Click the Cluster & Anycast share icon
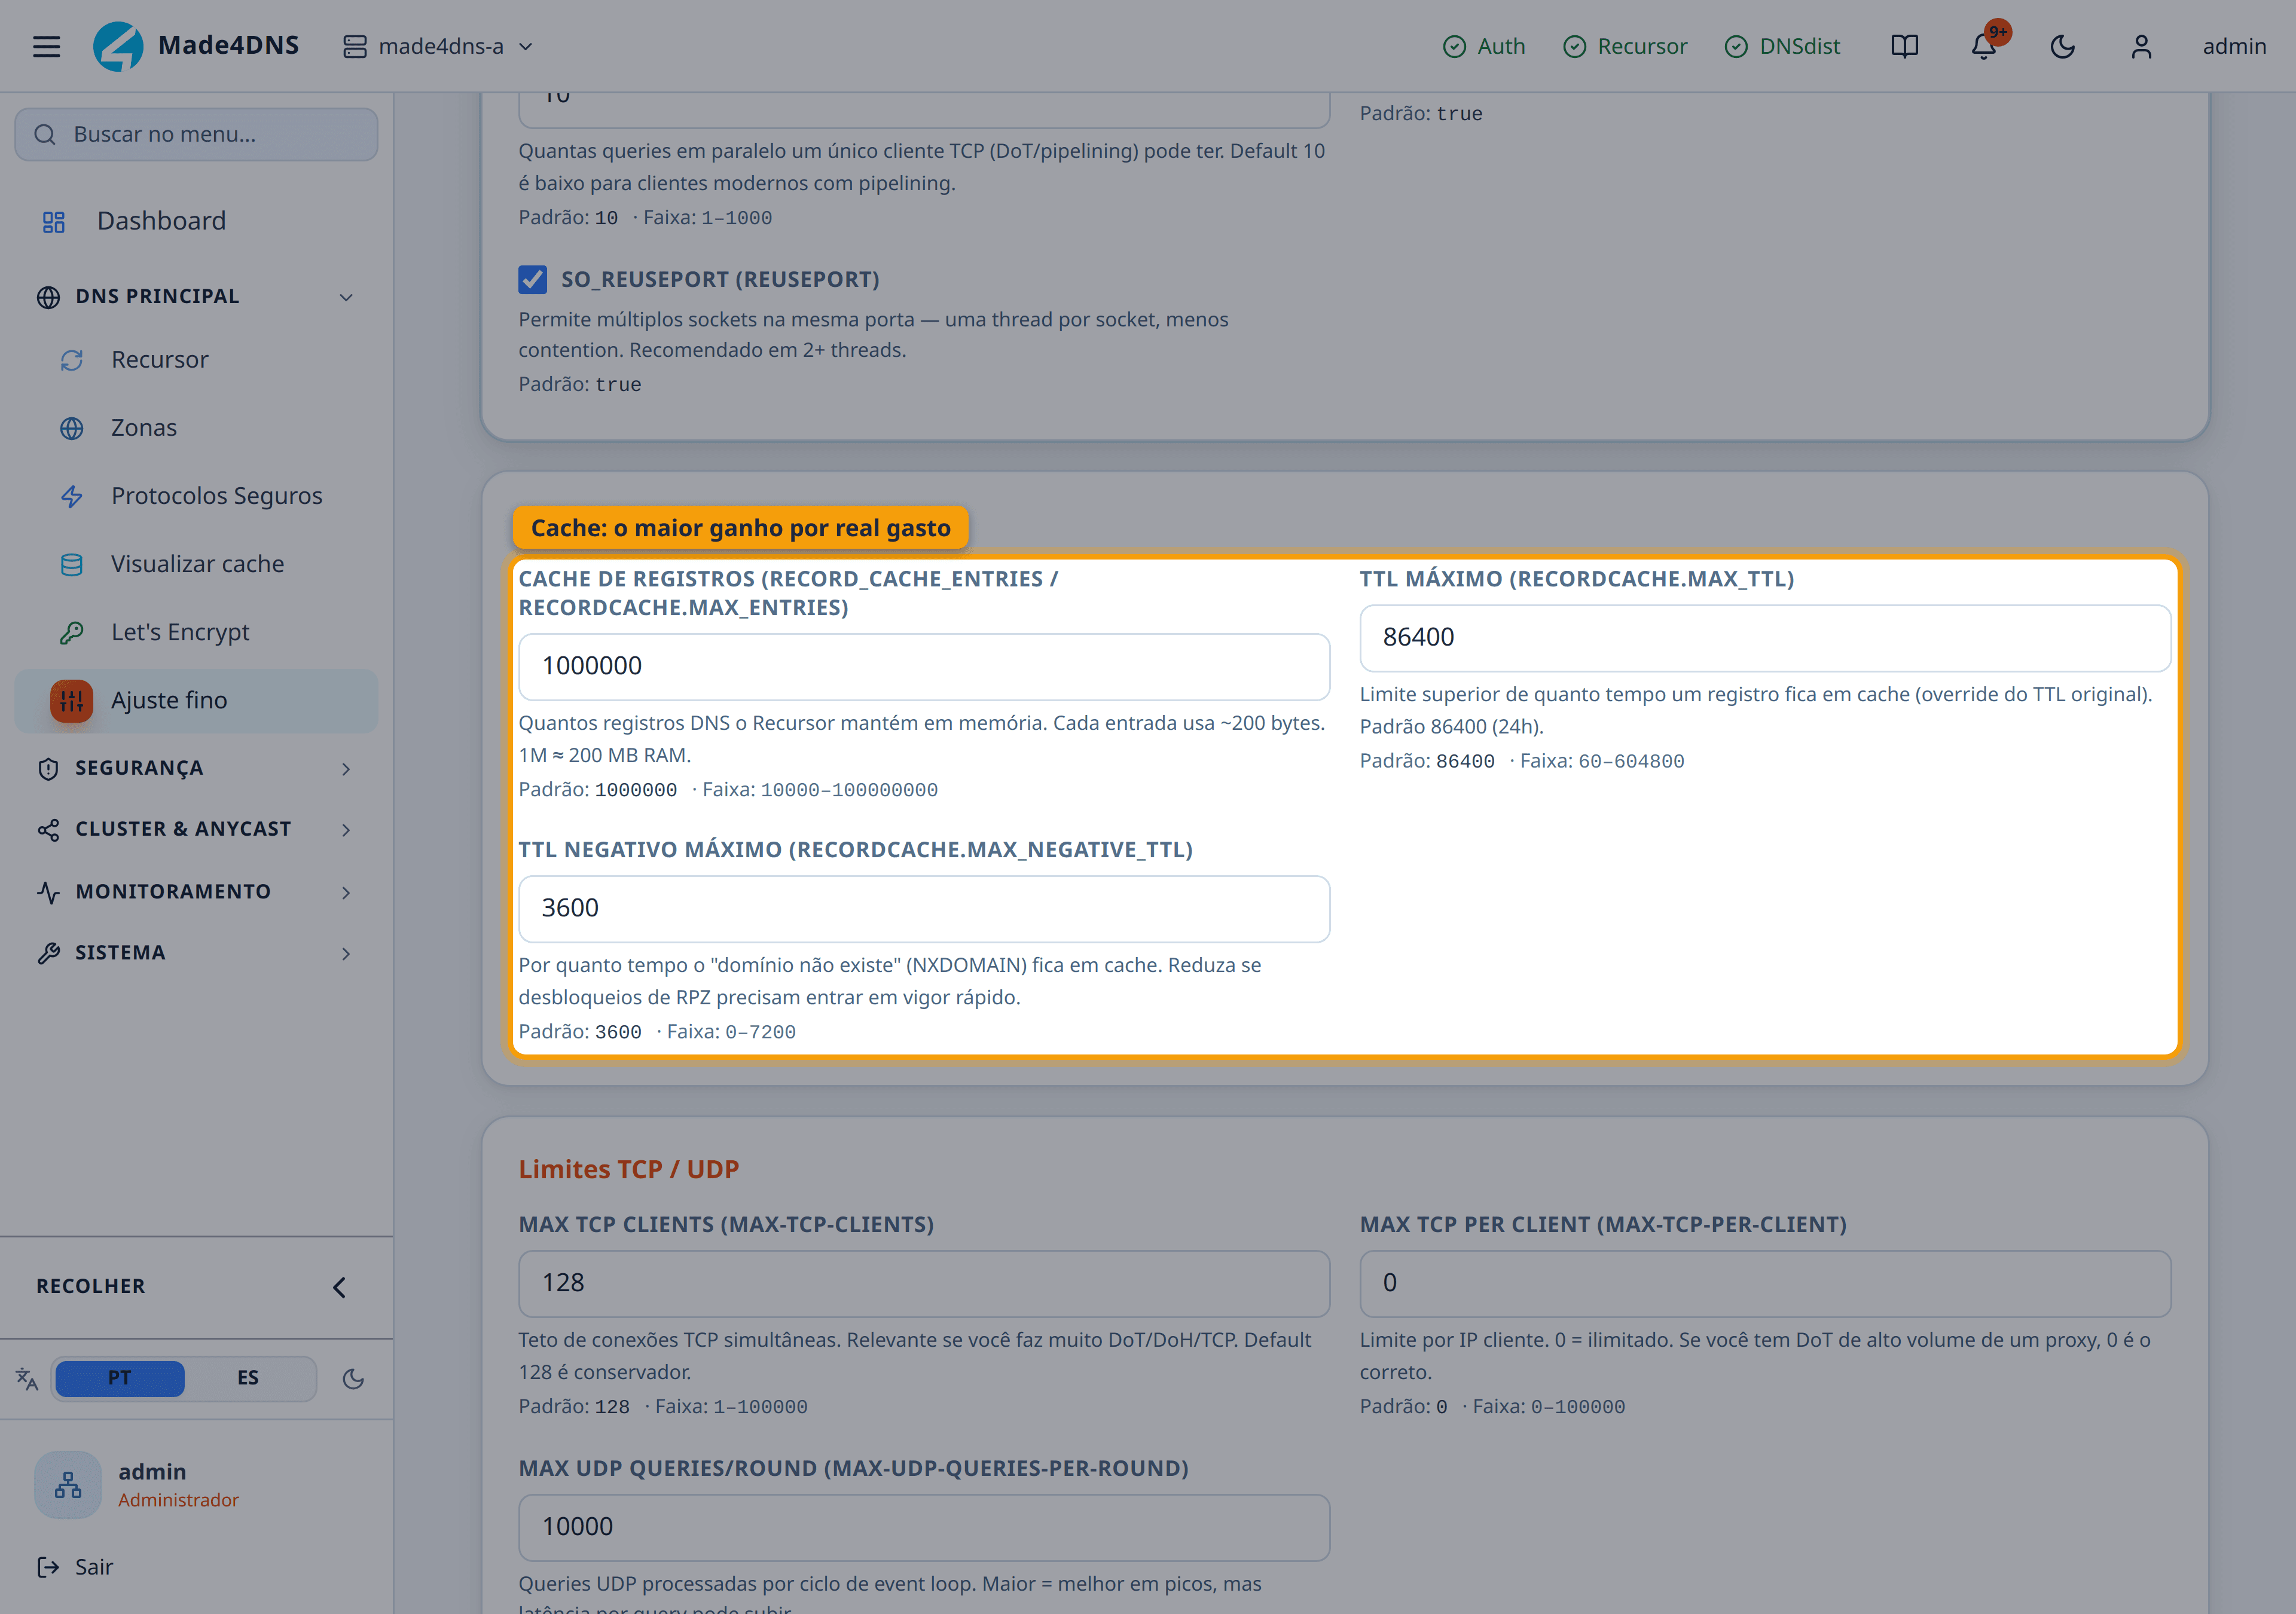Screen dimensions: 2296x1614 click(48, 830)
